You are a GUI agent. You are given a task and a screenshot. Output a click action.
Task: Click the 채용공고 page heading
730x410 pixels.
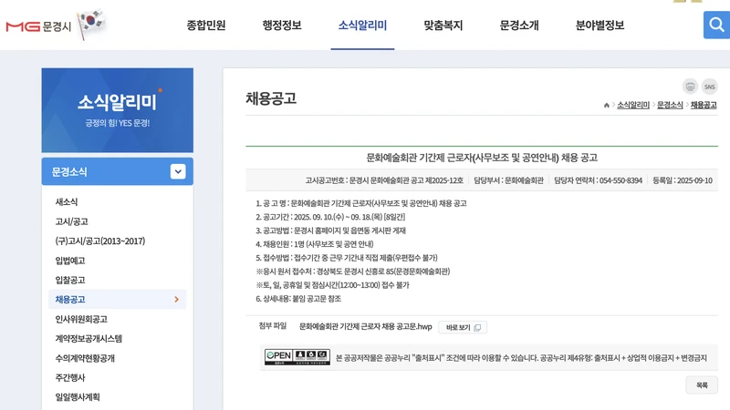point(271,98)
